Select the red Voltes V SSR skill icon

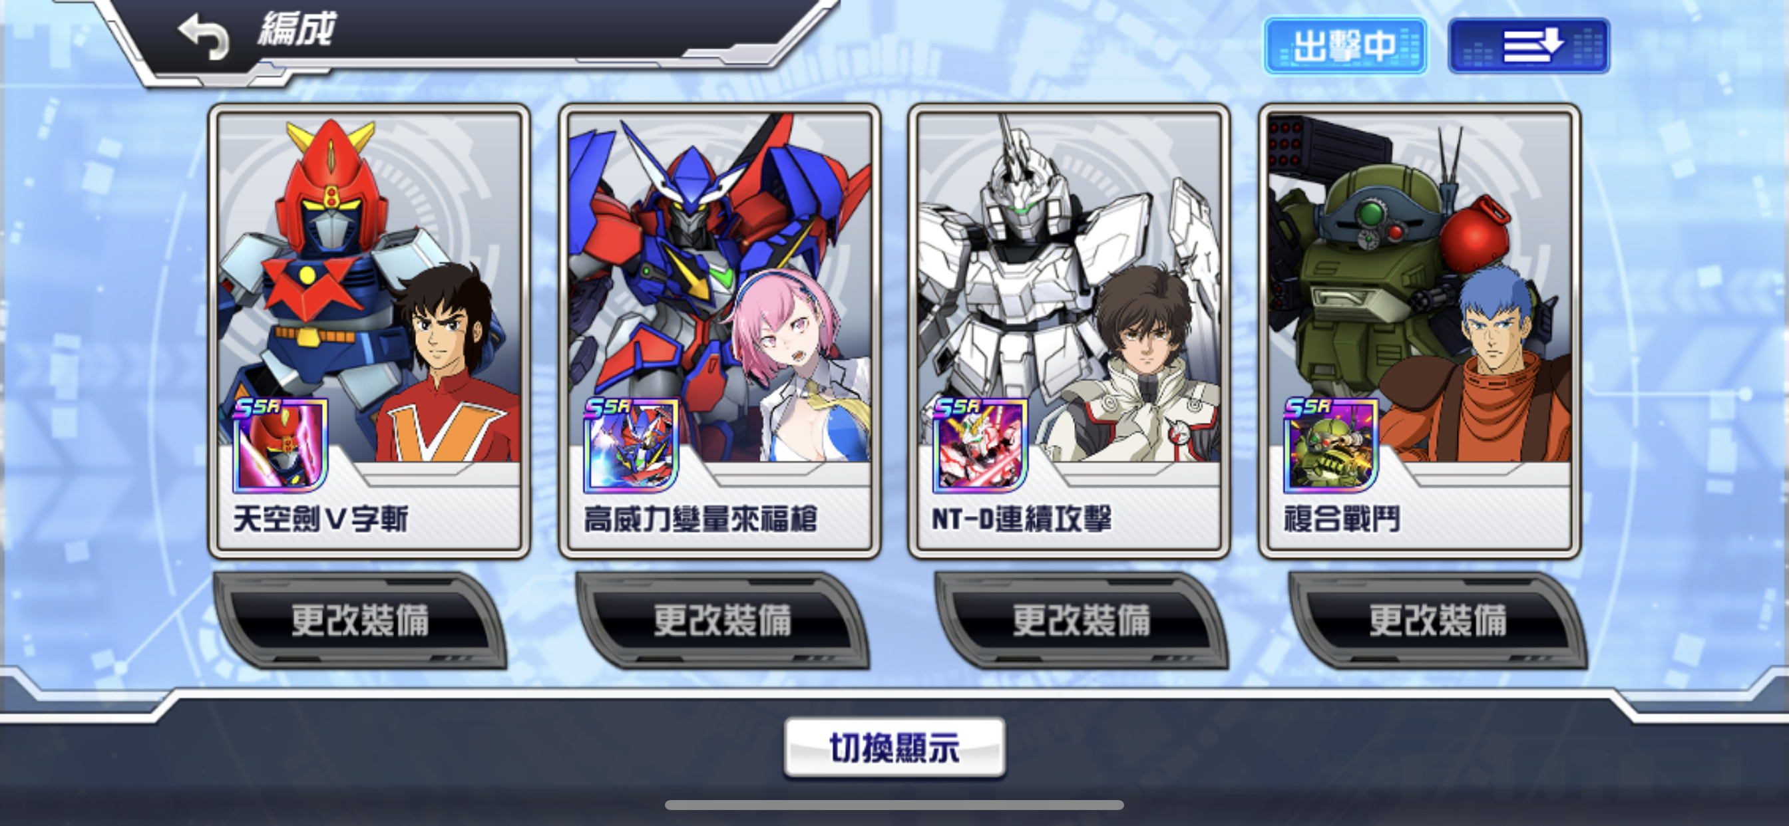(x=280, y=445)
